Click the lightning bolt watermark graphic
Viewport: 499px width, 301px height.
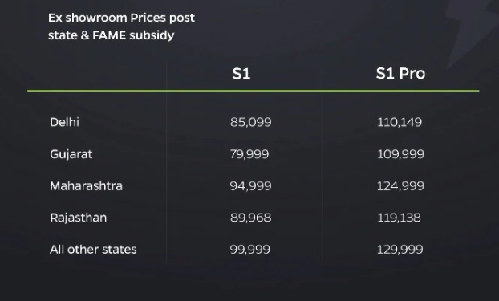tap(471, 31)
